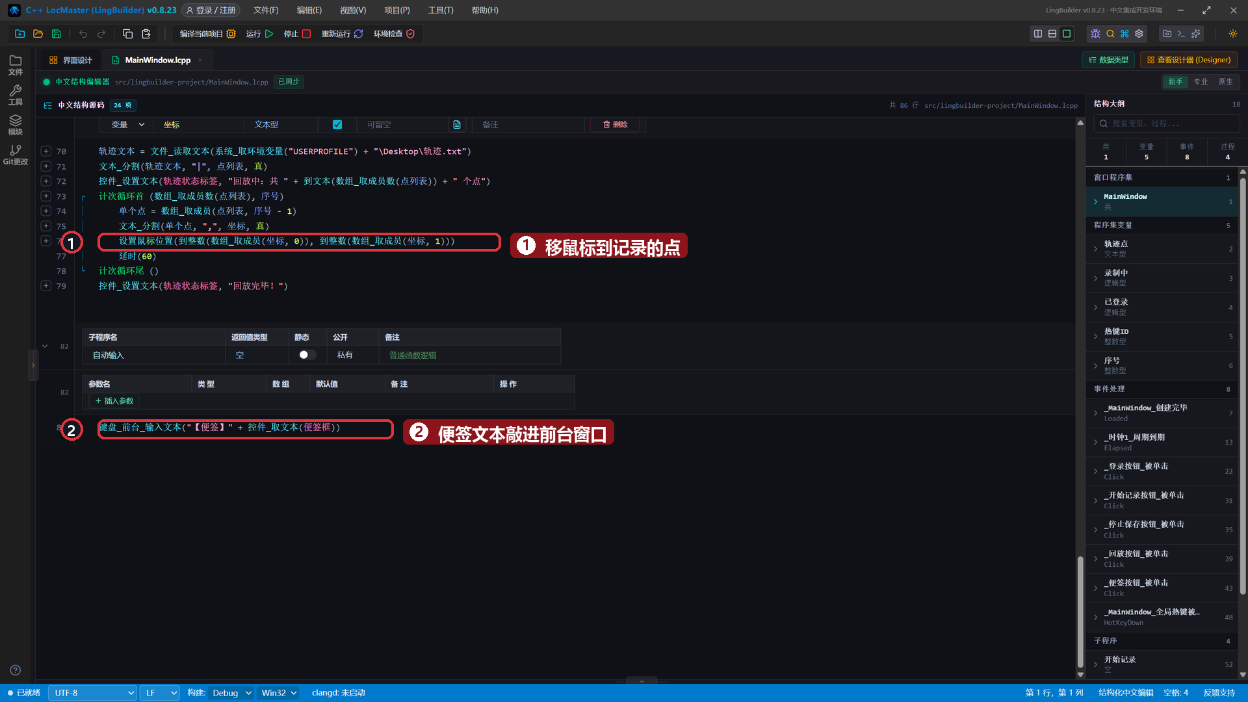Open the 模块 sidebar panel

pyautogui.click(x=16, y=125)
